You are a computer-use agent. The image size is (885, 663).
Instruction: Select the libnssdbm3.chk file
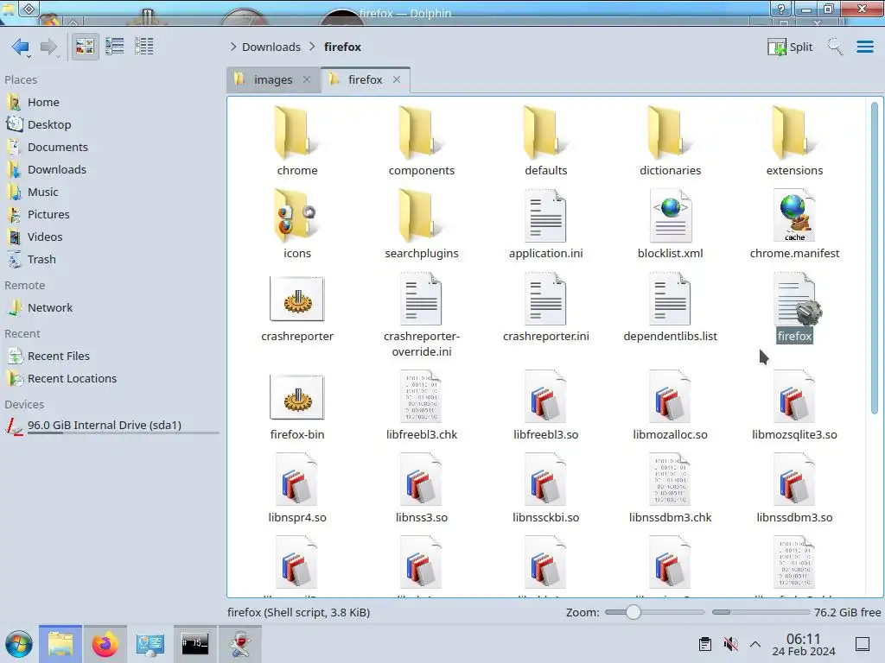tap(670, 489)
